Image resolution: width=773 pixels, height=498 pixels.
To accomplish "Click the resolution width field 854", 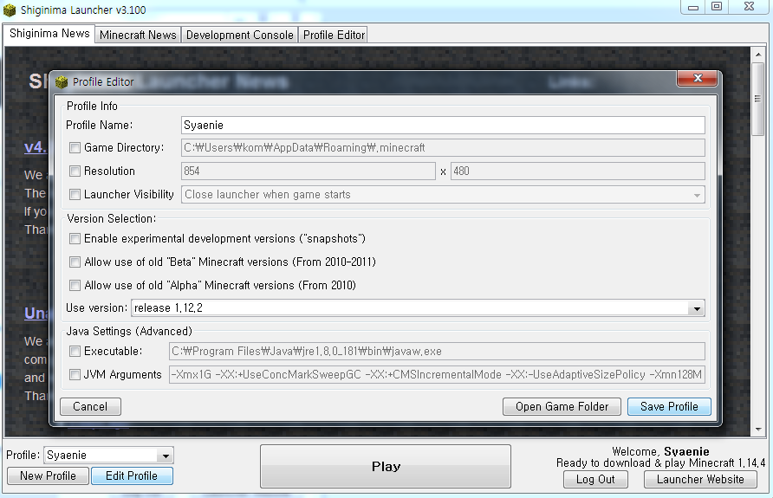I will click(x=309, y=171).
